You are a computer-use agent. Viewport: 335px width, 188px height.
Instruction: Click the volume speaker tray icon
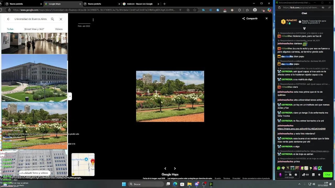pos(314,184)
